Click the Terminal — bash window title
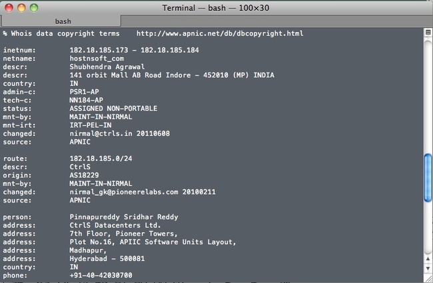This screenshot has width=433, height=283. [217, 7]
